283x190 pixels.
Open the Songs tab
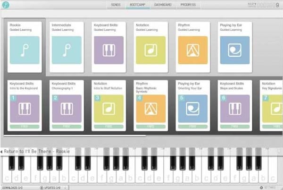[x=116, y=5]
